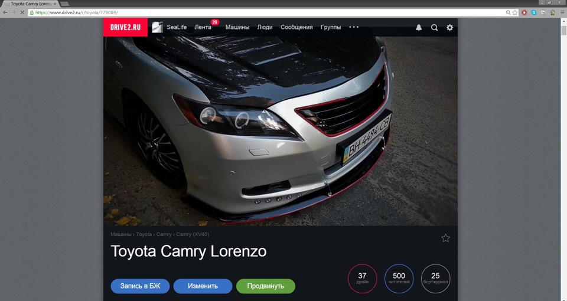Click the Изменить button
567x301 pixels.
pyautogui.click(x=203, y=286)
